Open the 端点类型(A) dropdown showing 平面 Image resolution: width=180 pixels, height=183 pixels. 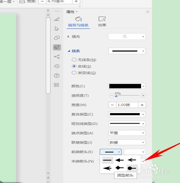127,133
